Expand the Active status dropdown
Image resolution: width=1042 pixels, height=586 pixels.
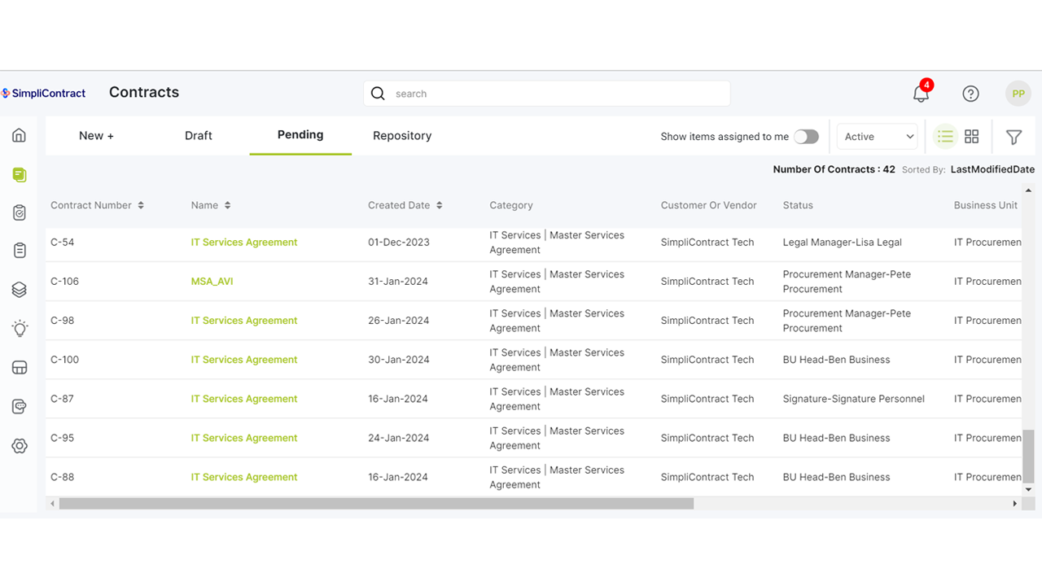(878, 137)
